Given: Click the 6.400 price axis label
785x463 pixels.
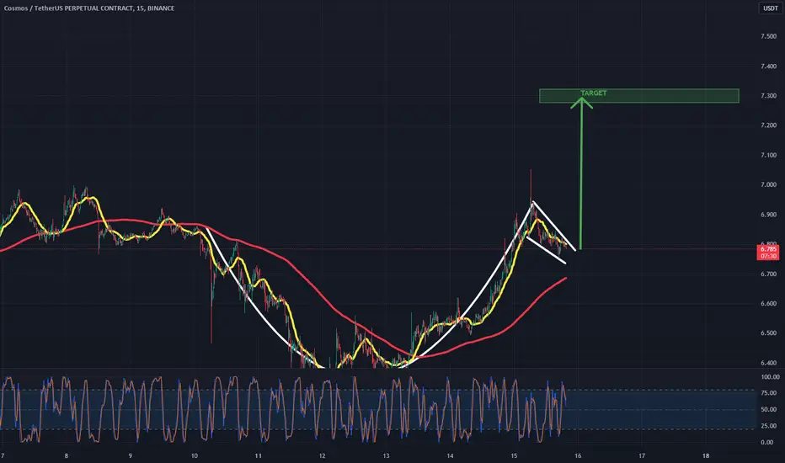Looking at the screenshot, I should pyautogui.click(x=768, y=362).
